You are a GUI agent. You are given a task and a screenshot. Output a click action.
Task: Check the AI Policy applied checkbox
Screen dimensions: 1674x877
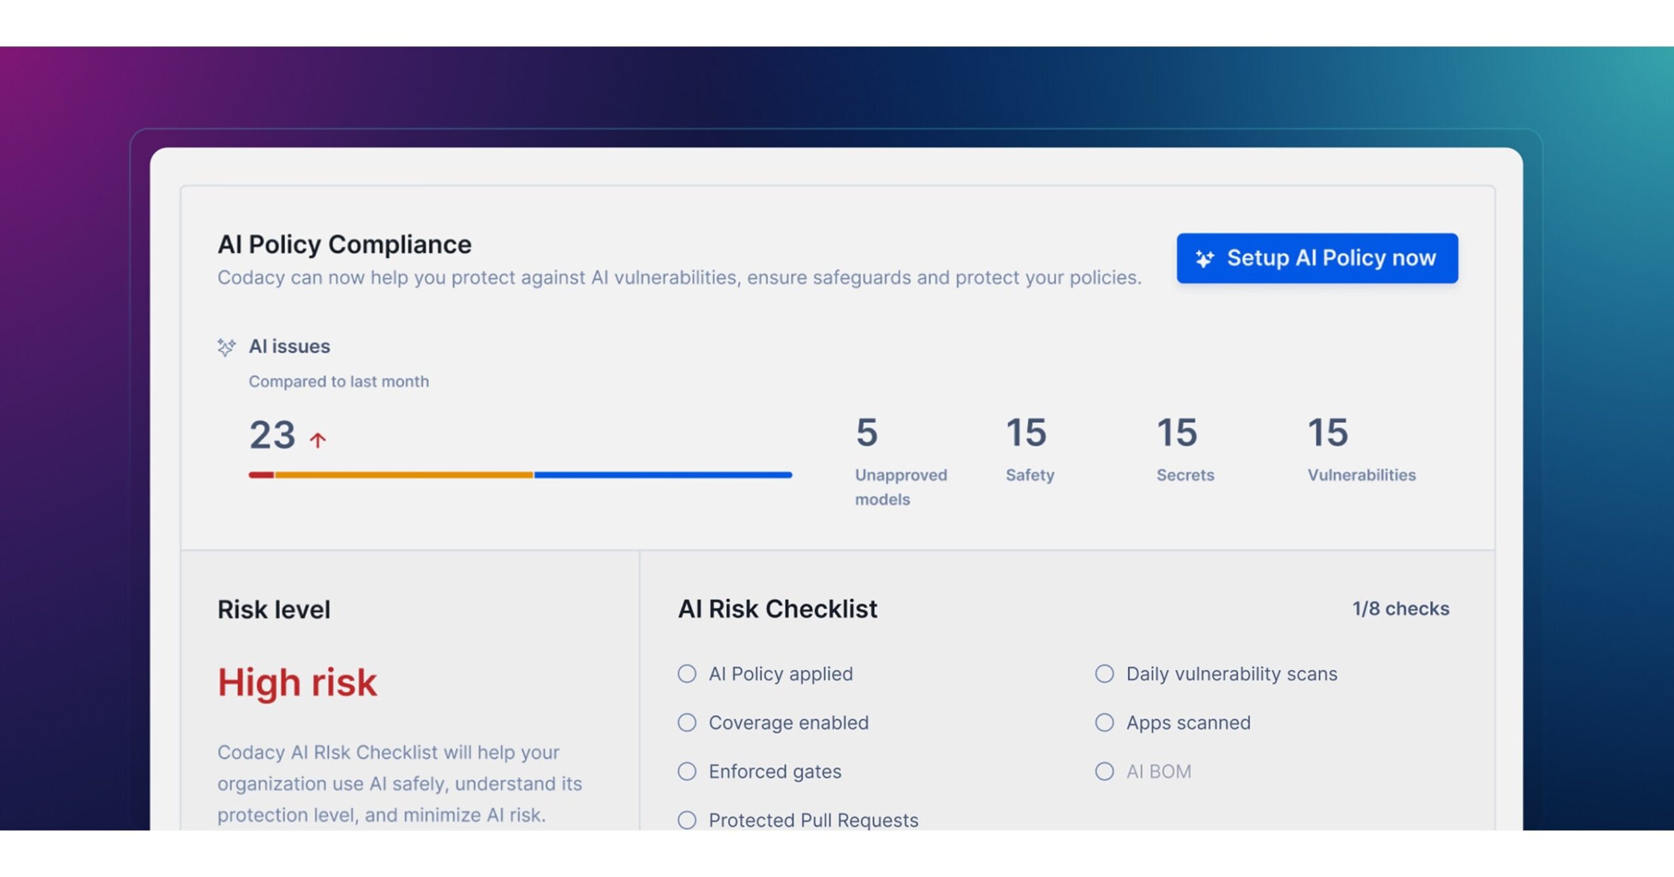(x=687, y=674)
